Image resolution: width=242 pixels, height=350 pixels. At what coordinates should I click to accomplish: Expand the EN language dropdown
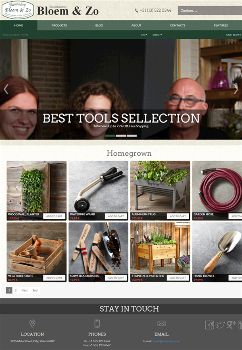click(x=144, y=35)
